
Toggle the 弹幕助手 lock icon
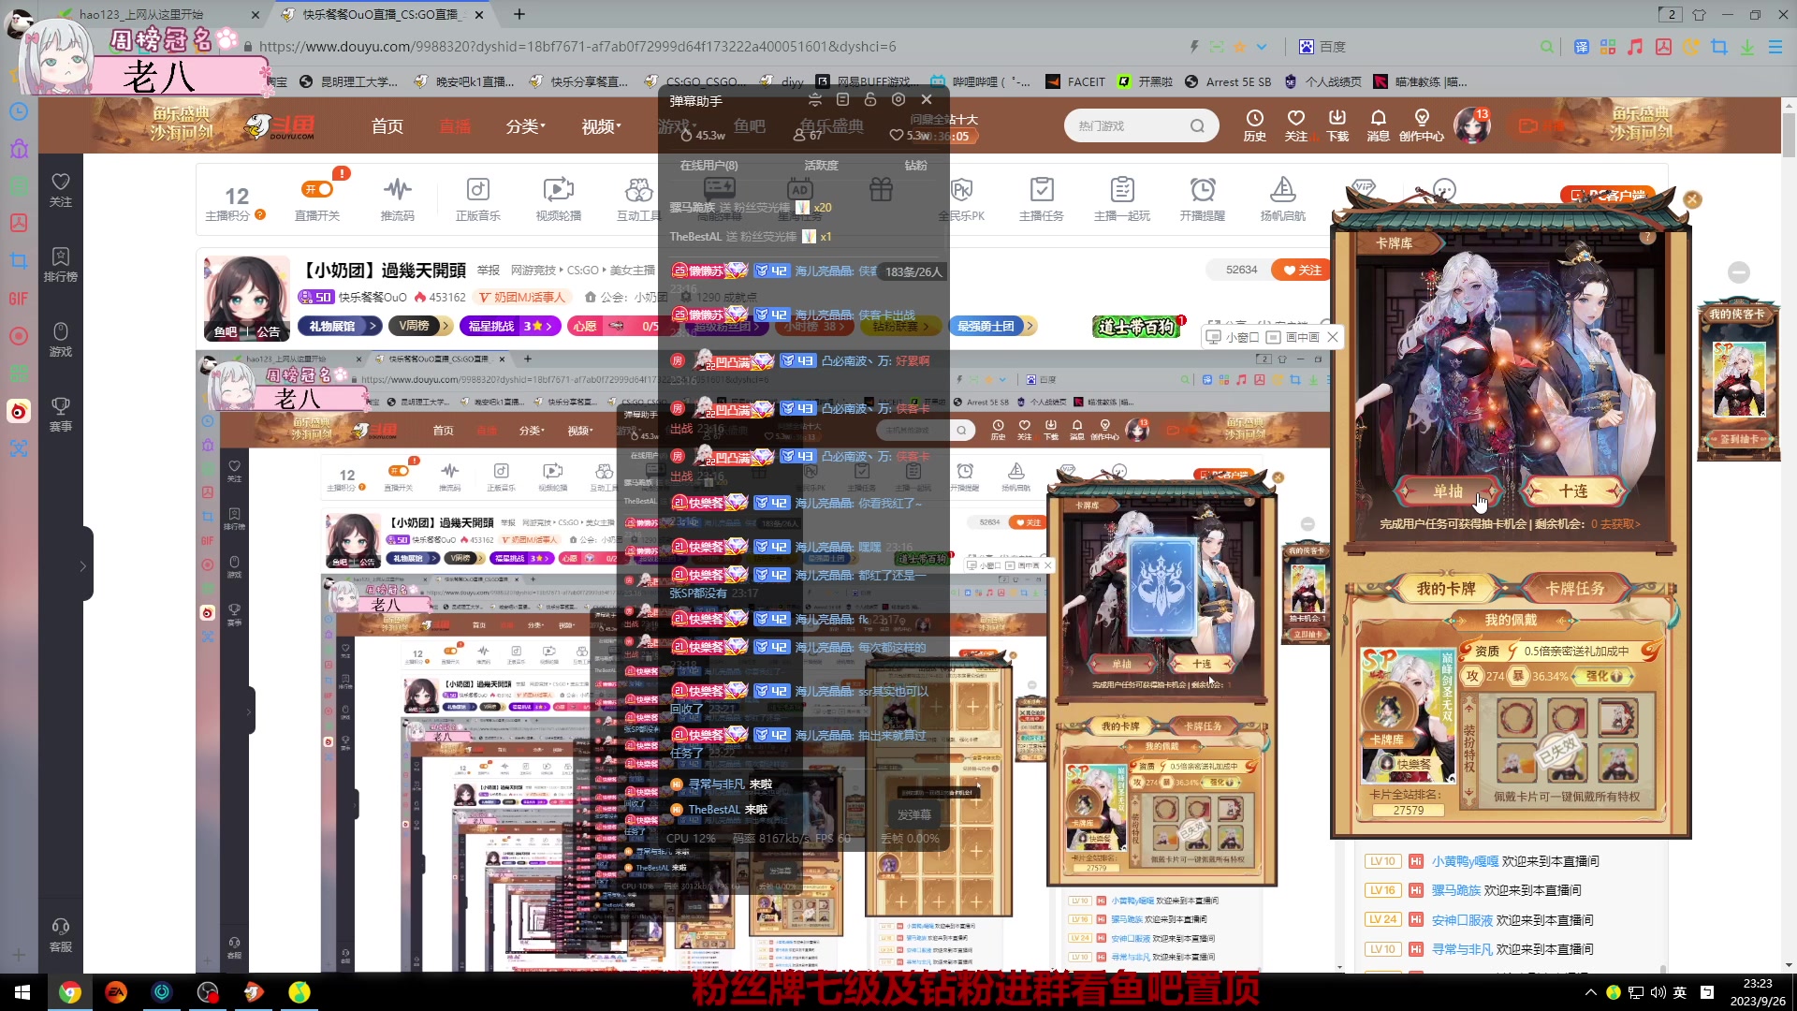[x=870, y=99]
